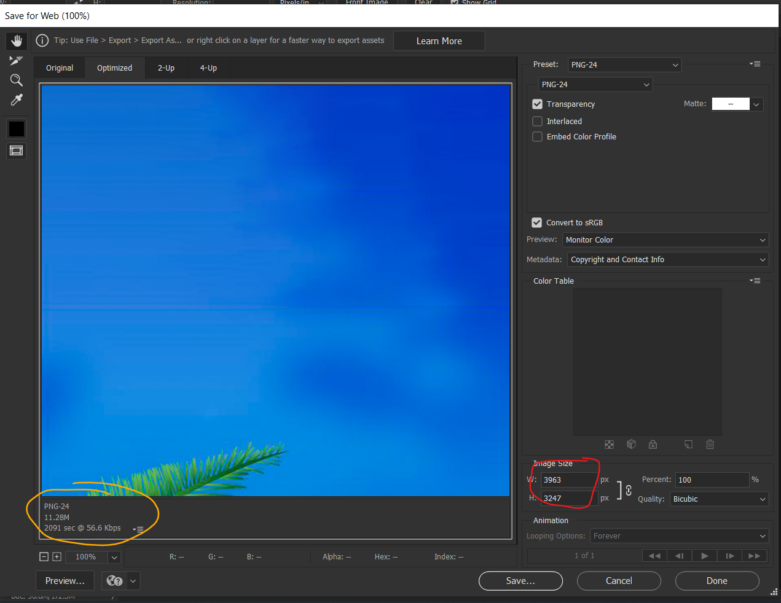This screenshot has height=603, width=781.
Task: Open the Looping Options dropdown
Action: 680,536
